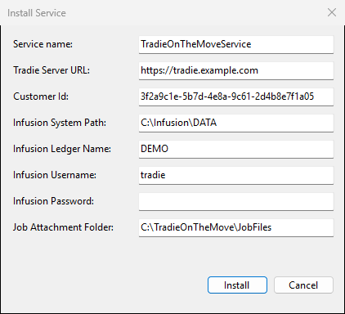345x314 pixels.
Task: Click the 'Job Attachment Folder:' label
Action: (x=63, y=227)
